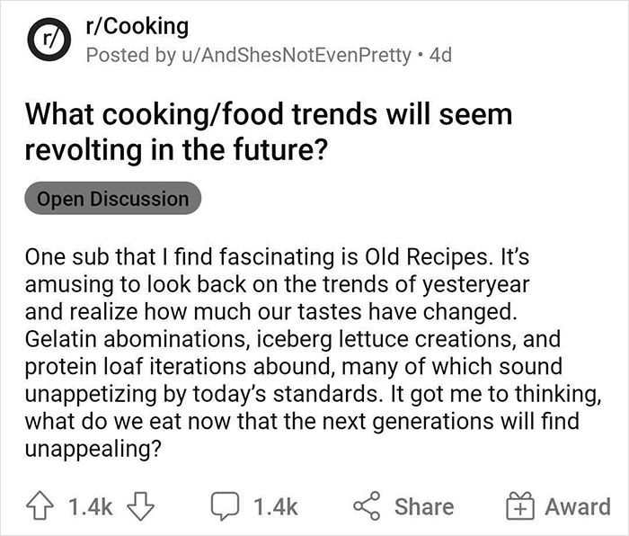629x536 pixels.
Task: Open the post title about revolting food trends
Action: (x=269, y=131)
